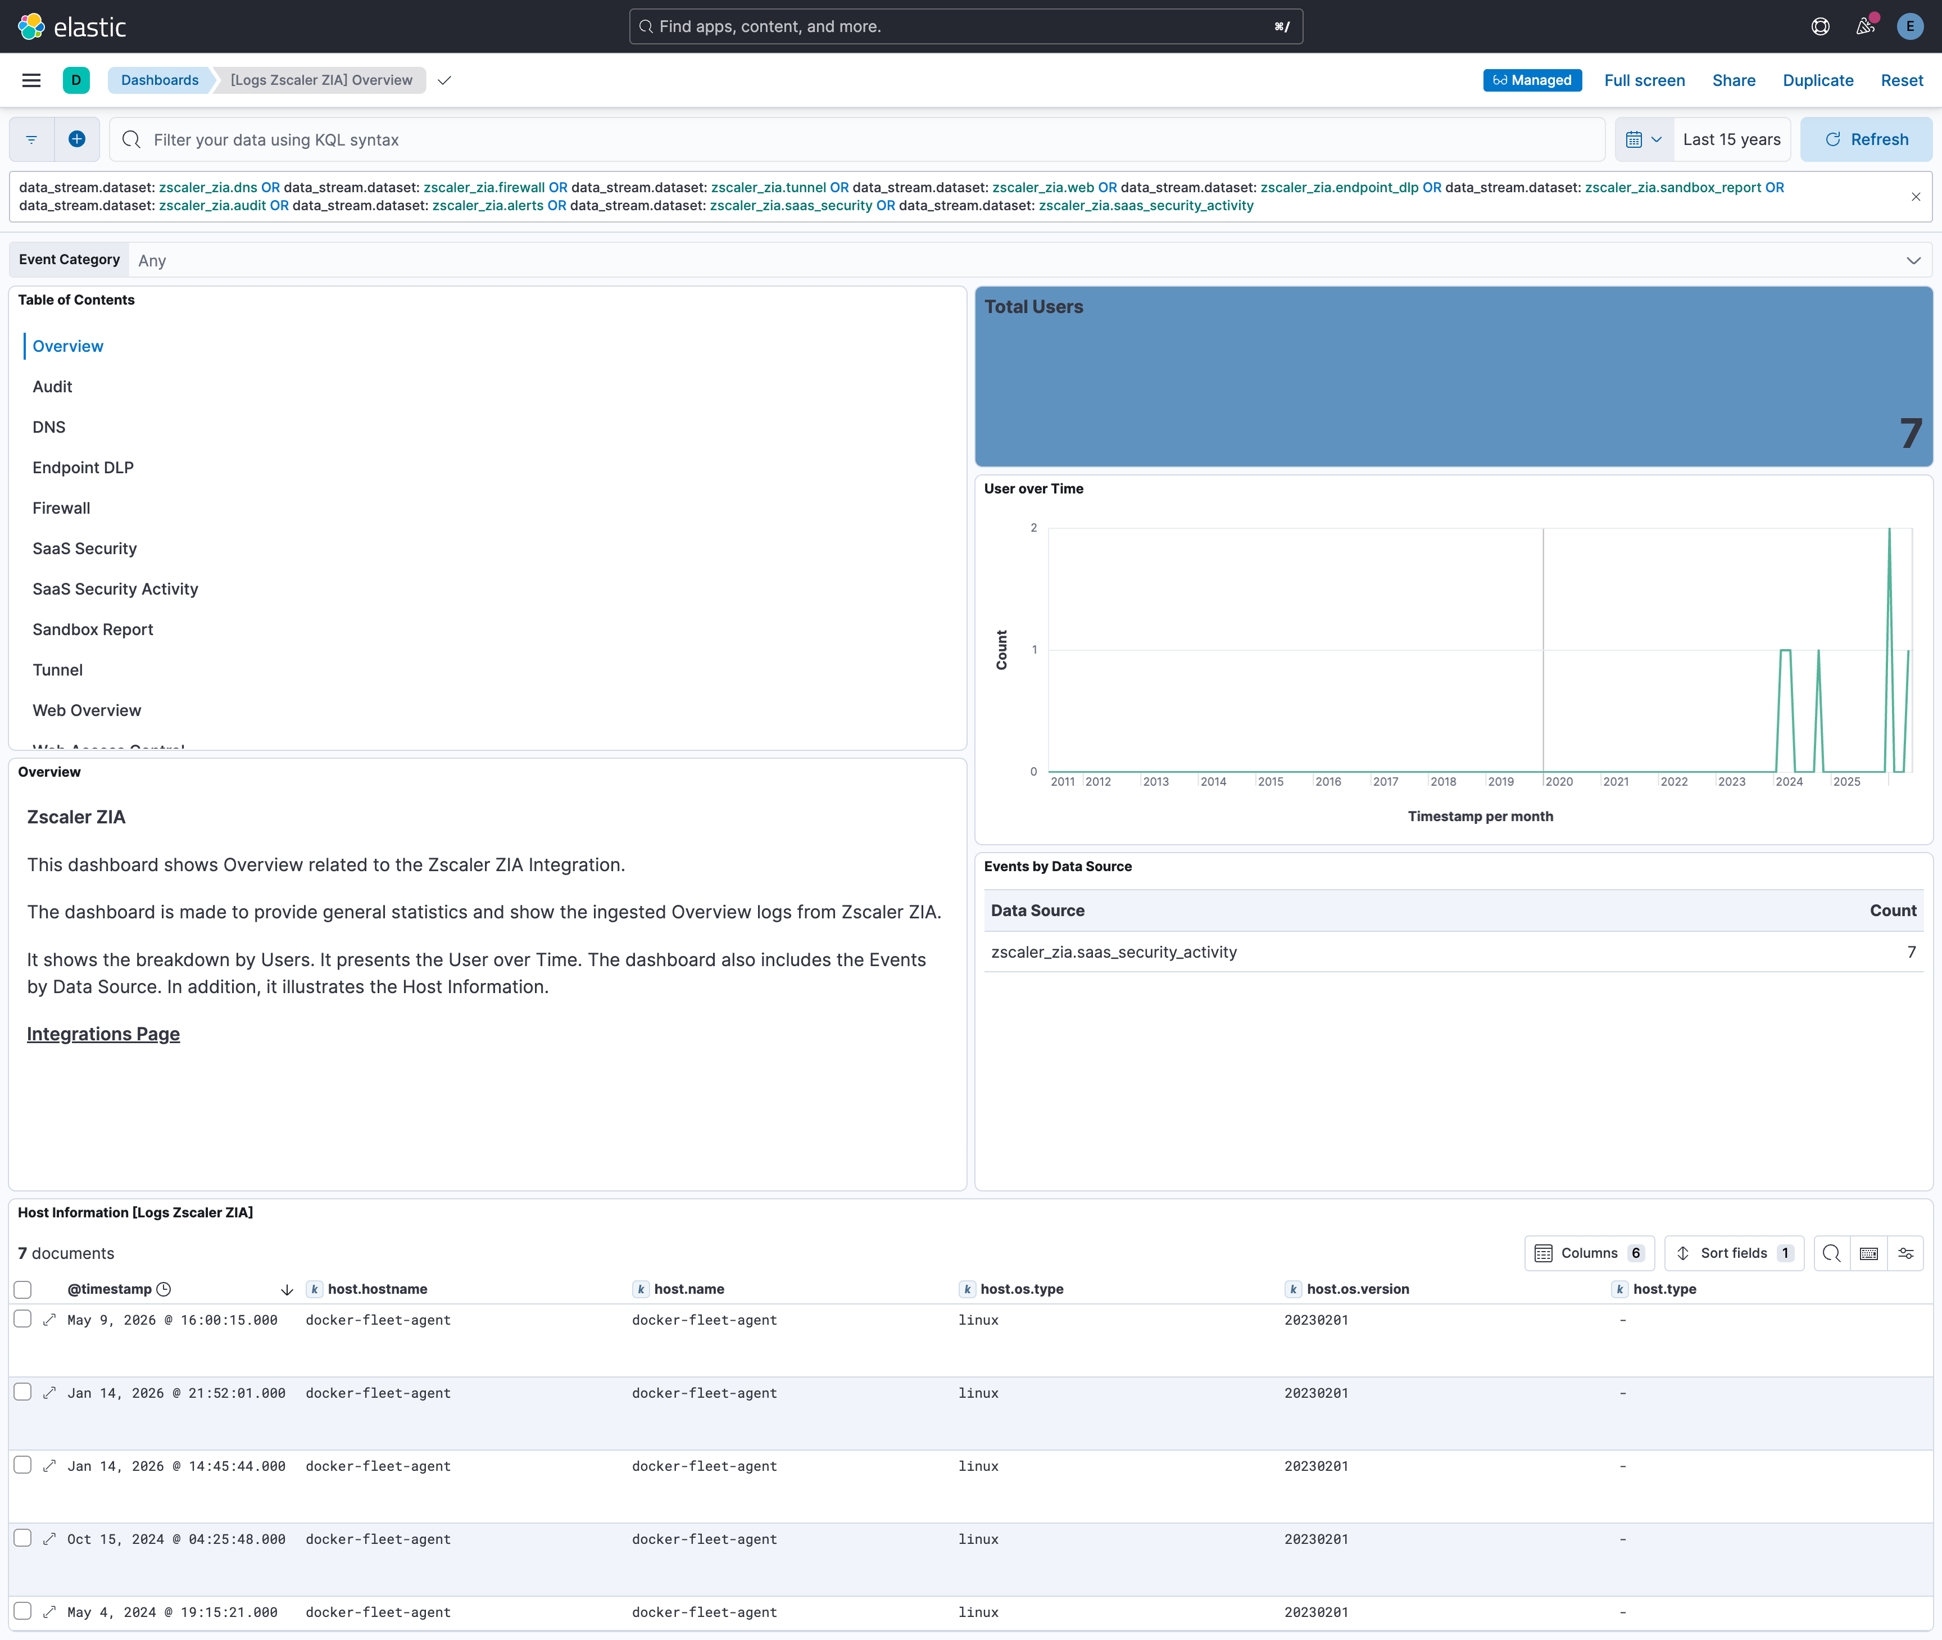
Task: Open the user avatar E menu
Action: click(x=1909, y=26)
